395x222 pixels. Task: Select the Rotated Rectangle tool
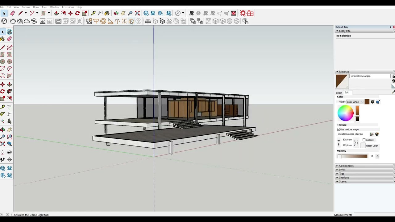click(x=10, y=55)
